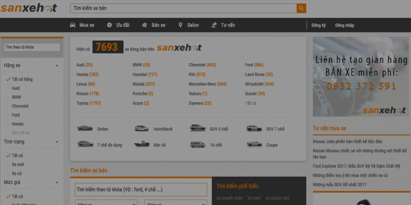Open Toyota (1797) brand link

(x=89, y=103)
